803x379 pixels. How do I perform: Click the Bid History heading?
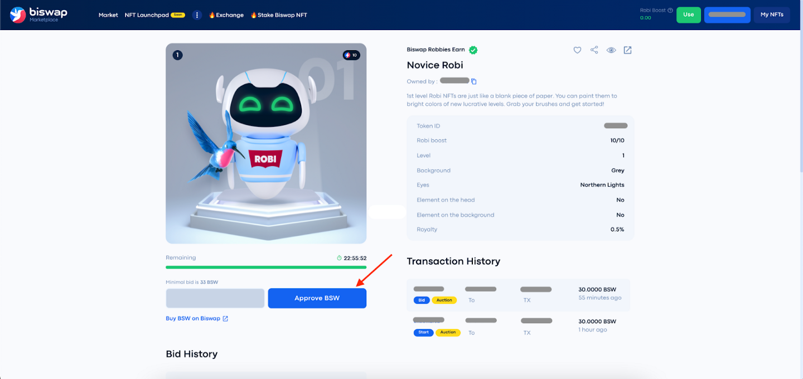tap(191, 354)
